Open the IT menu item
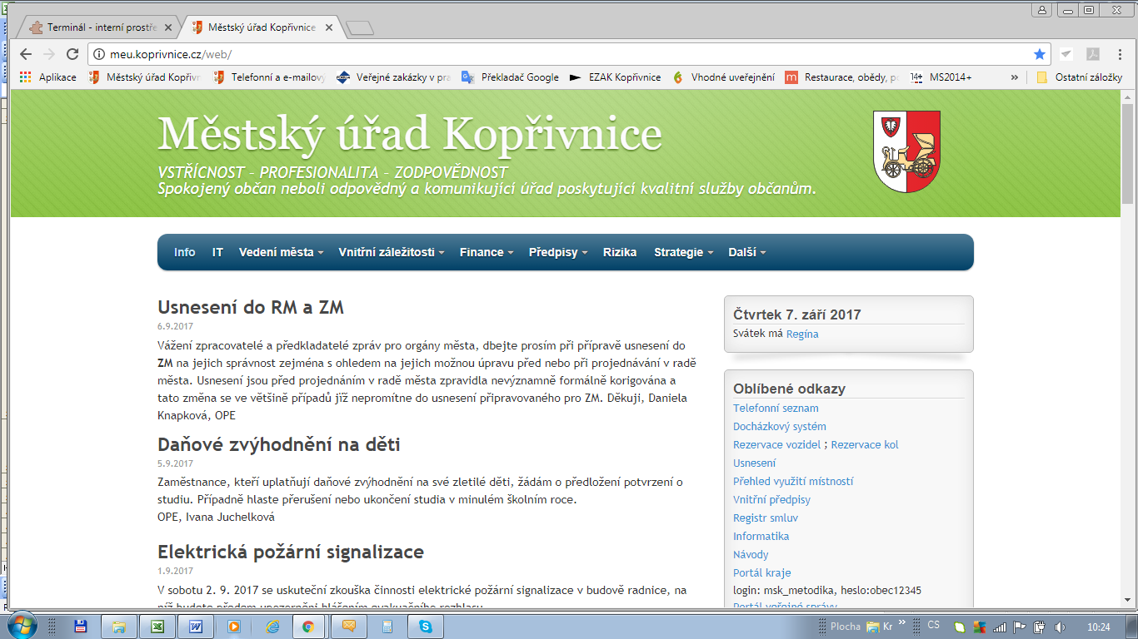 click(217, 252)
